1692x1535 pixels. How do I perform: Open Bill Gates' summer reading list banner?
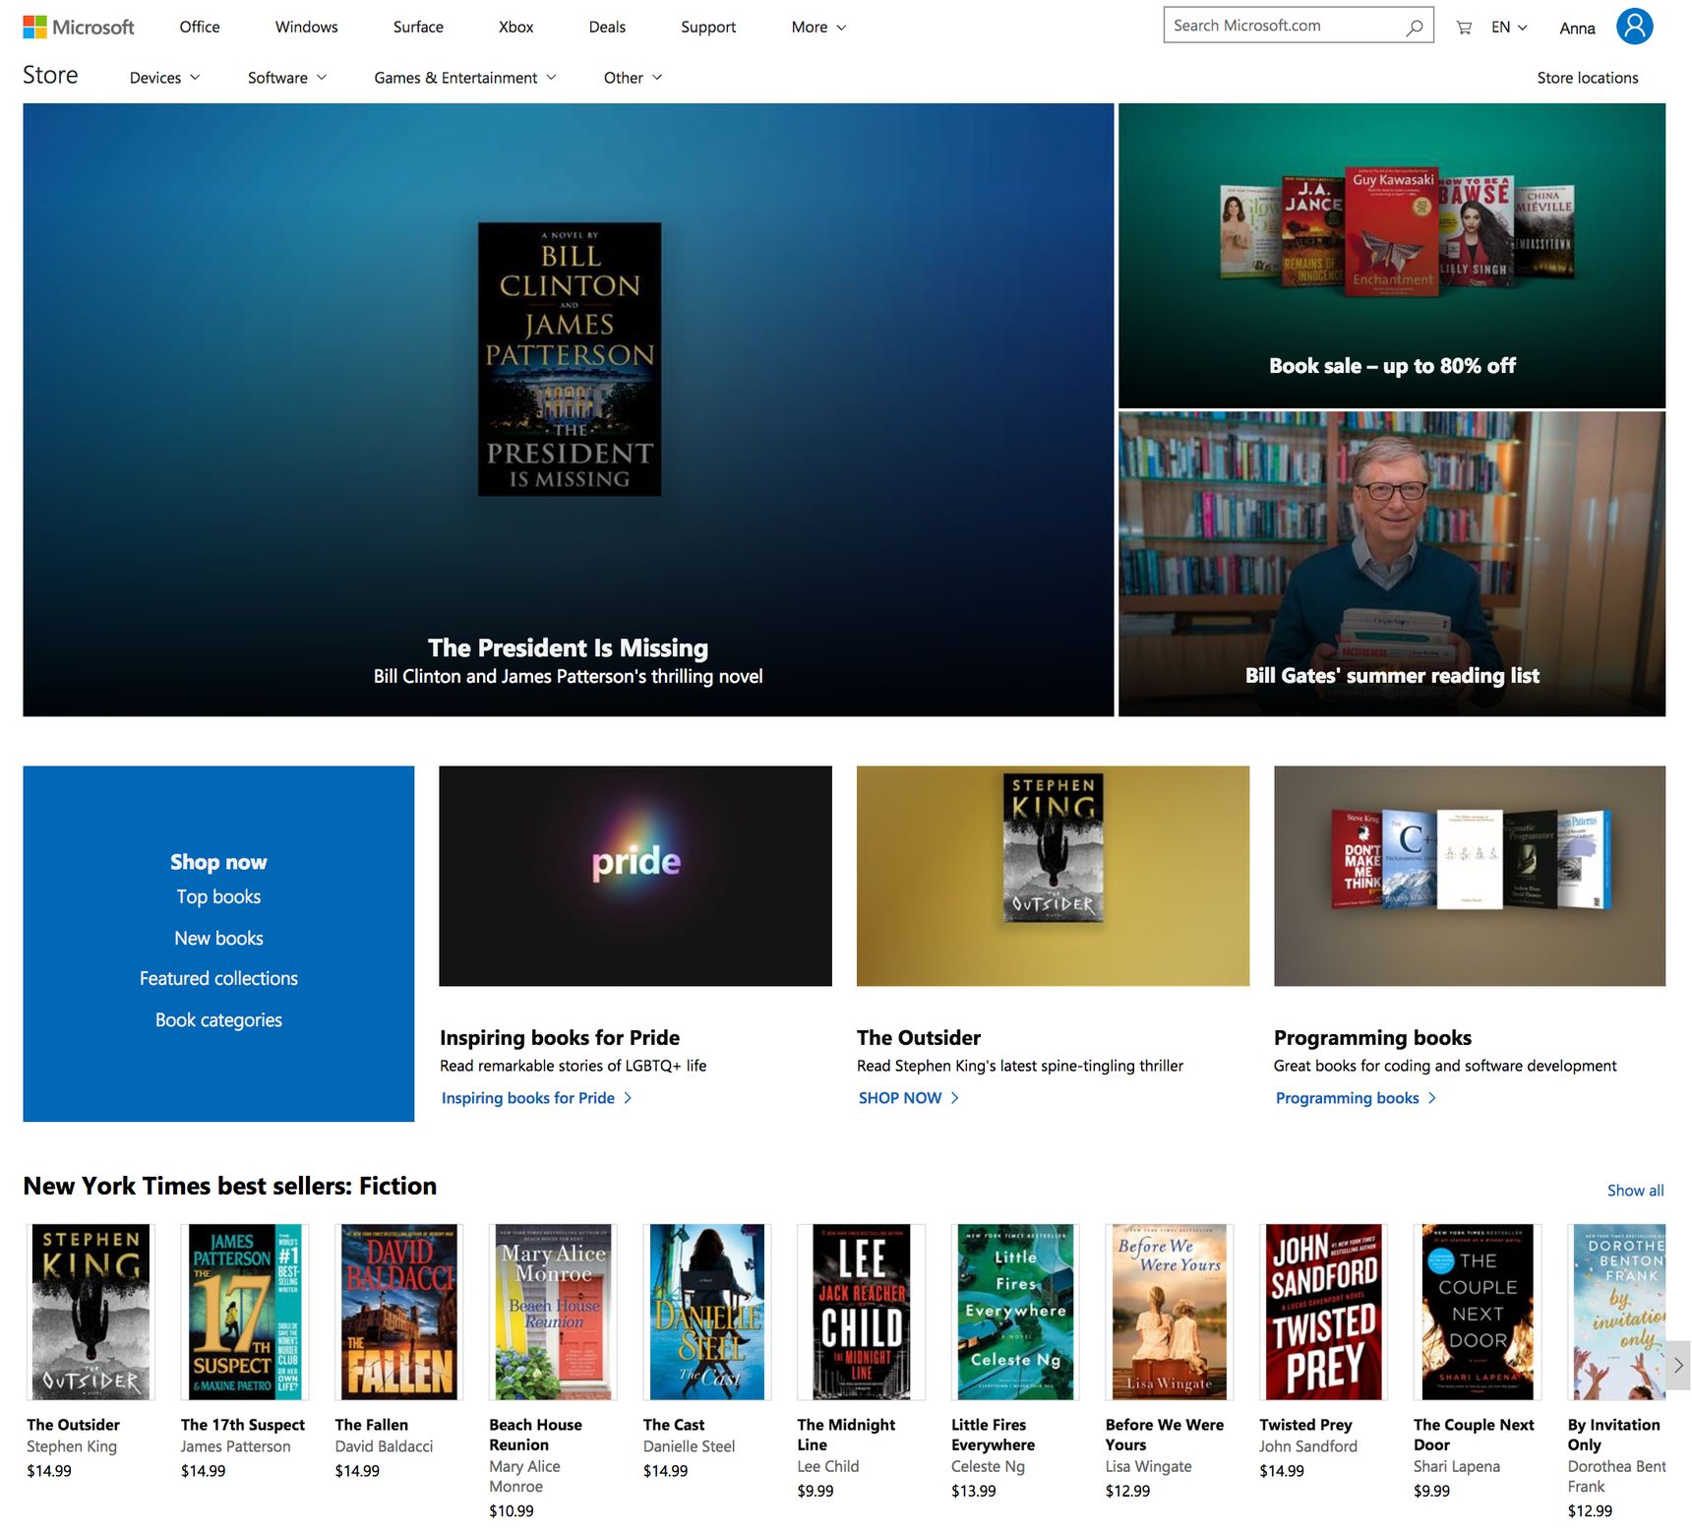pos(1392,564)
